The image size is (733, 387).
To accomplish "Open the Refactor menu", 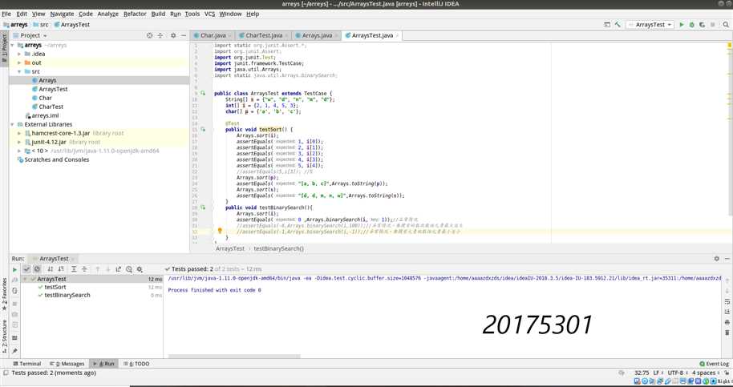I will click(135, 14).
